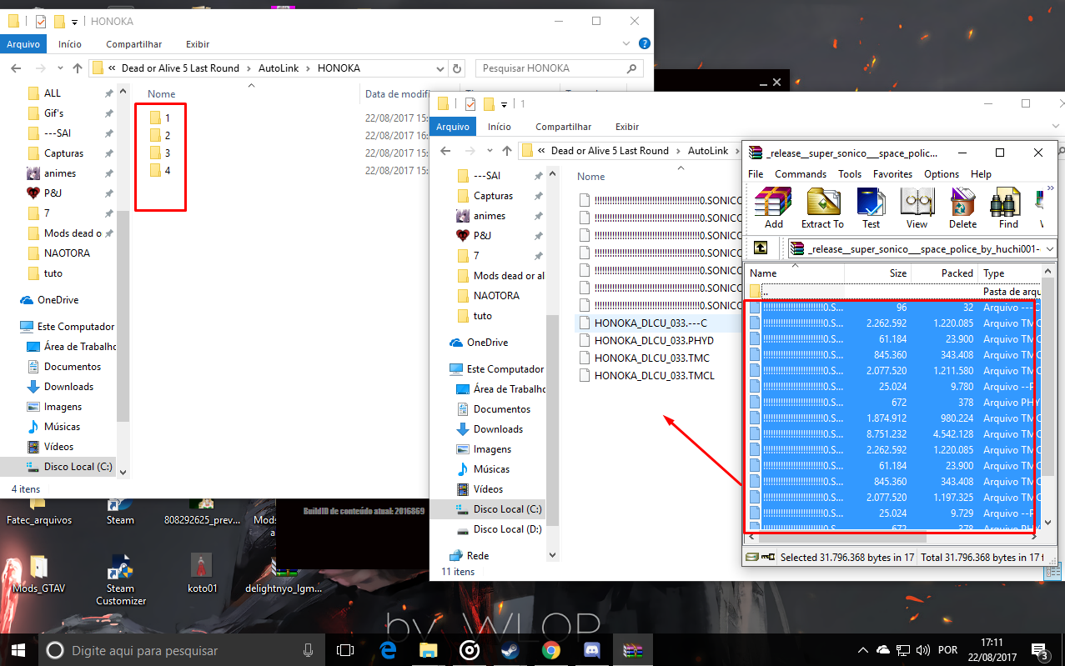Click the up arrow in HONOKA Explorer window
Viewport: 1065px width, 666px height.
(78, 68)
